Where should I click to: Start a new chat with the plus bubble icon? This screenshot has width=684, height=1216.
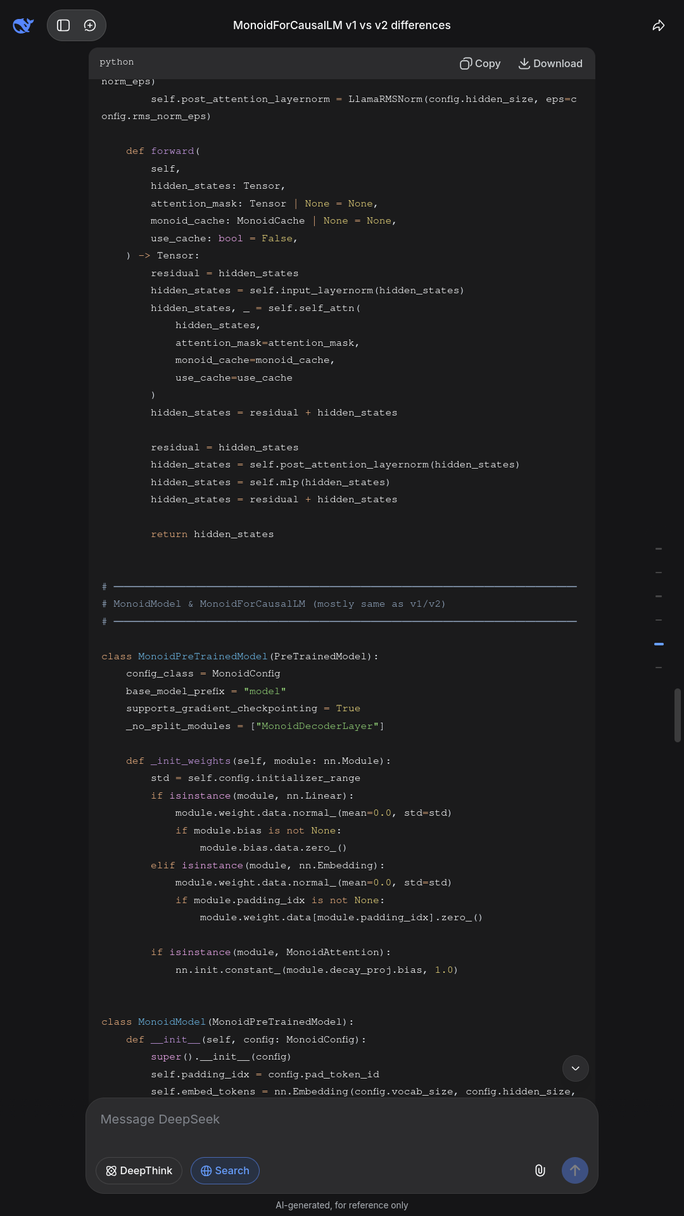[x=90, y=25]
